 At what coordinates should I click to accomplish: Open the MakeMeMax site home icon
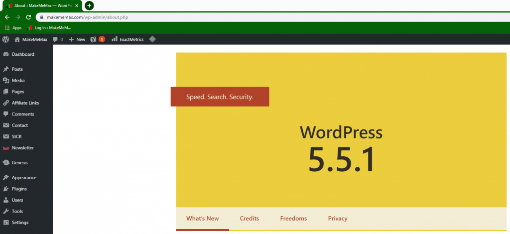tap(17, 39)
